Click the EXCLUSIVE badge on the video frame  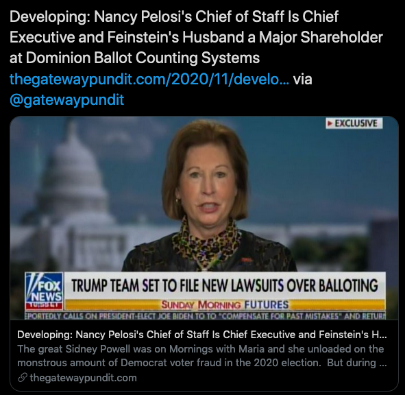(354, 123)
